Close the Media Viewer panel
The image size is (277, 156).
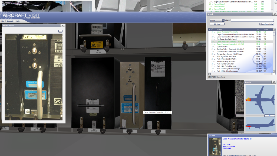[x=62, y=26]
